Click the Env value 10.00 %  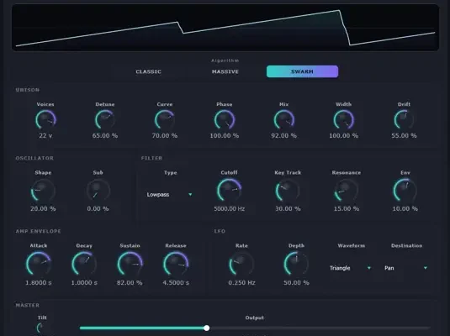point(405,208)
